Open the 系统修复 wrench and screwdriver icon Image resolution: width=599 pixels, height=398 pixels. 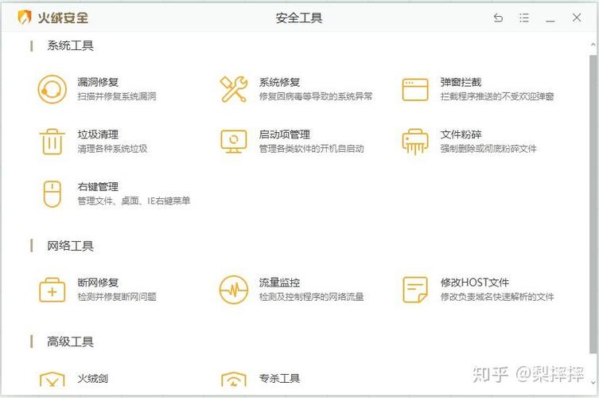(x=233, y=89)
